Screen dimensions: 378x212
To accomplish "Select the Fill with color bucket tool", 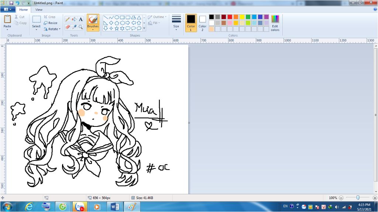I will click(74, 19).
